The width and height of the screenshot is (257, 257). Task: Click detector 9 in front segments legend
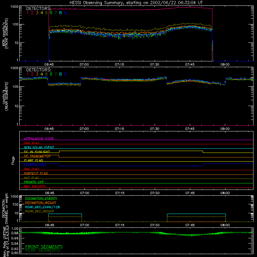pos(65,13)
